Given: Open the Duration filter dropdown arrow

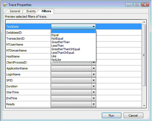Looking at the screenshot, I should (x=94, y=86).
